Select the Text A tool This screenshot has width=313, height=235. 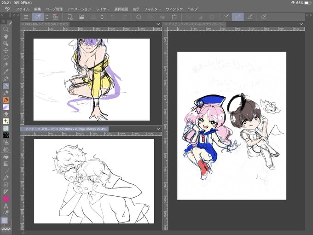click(x=6, y=206)
